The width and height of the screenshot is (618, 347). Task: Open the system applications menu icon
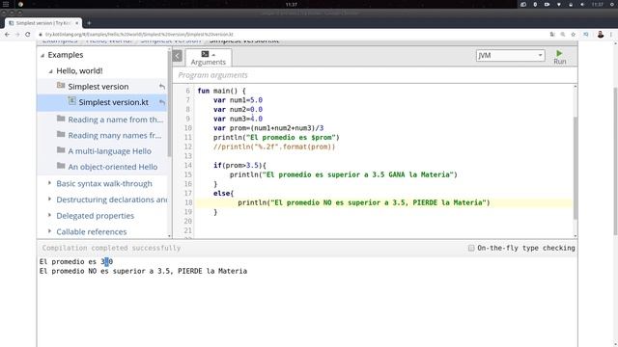coord(6,4)
